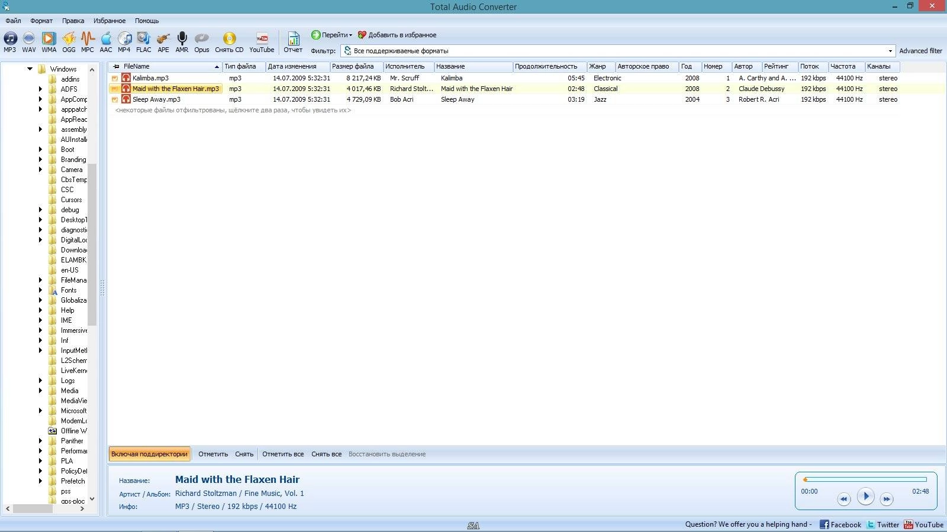Viewport: 947px width, 532px height.
Task: Select the APE format icon
Action: pyautogui.click(x=163, y=42)
